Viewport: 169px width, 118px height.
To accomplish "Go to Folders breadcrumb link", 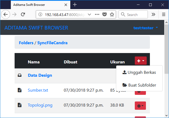I will click(x=26, y=43).
